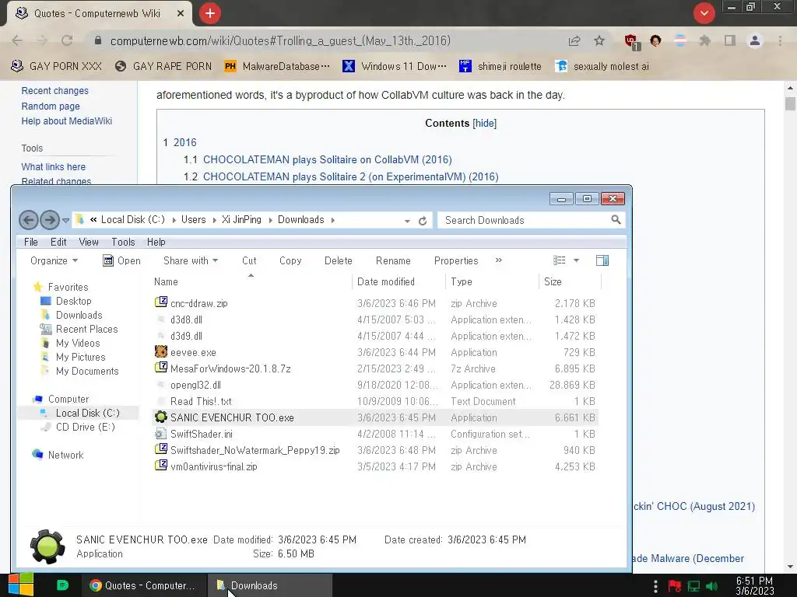The width and height of the screenshot is (797, 597).
Task: Open MalwareDatabase bookmark
Action: (277, 66)
